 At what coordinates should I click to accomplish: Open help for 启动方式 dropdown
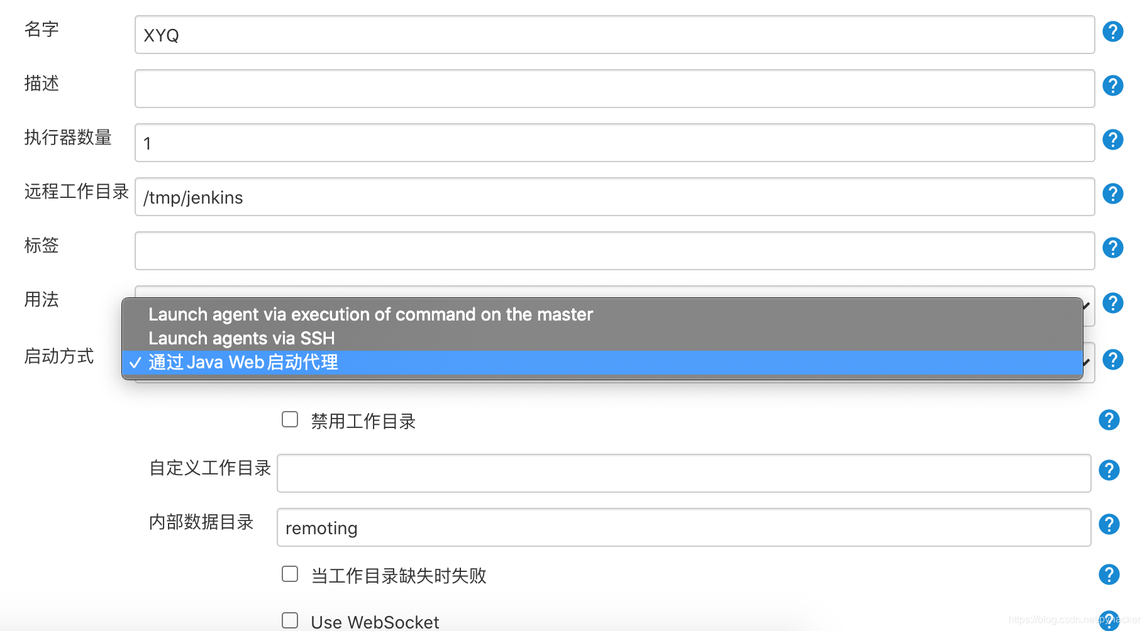pos(1112,359)
